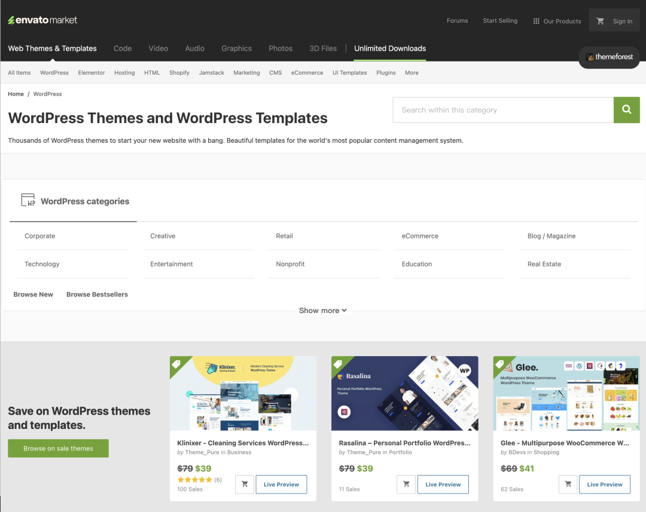This screenshot has height=512, width=646.
Task: Add Klinixer theme to cart
Action: click(245, 484)
